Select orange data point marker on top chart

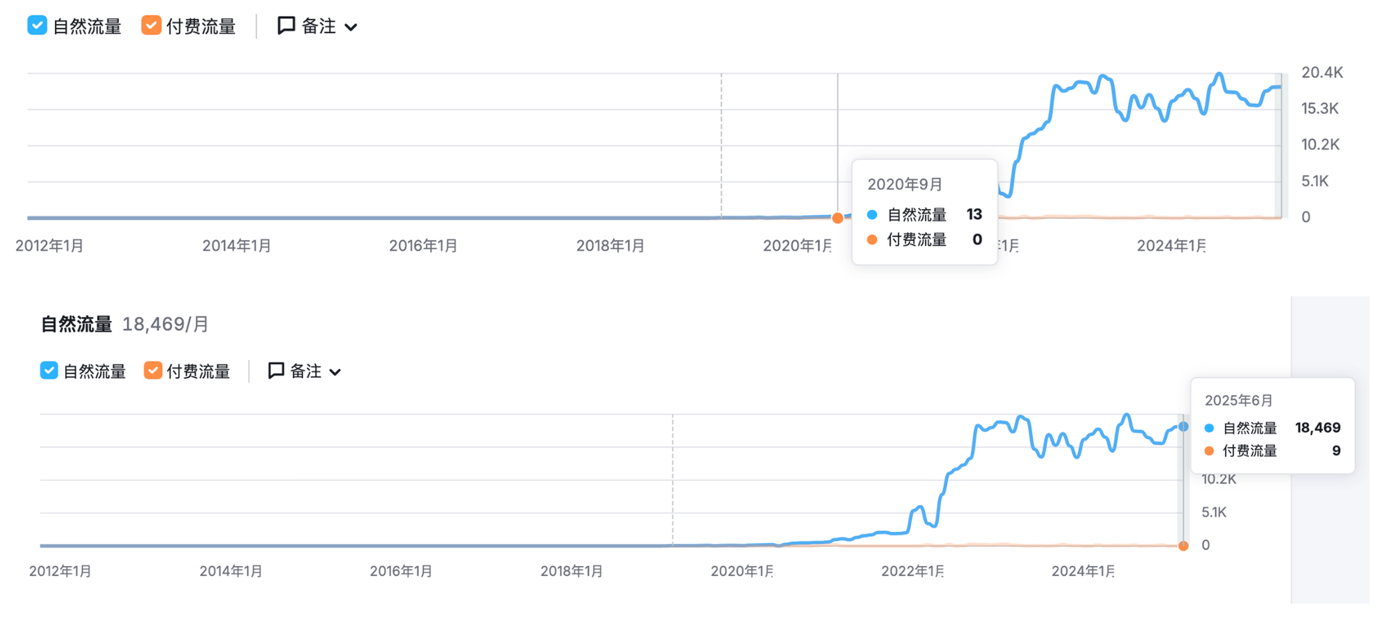[838, 218]
